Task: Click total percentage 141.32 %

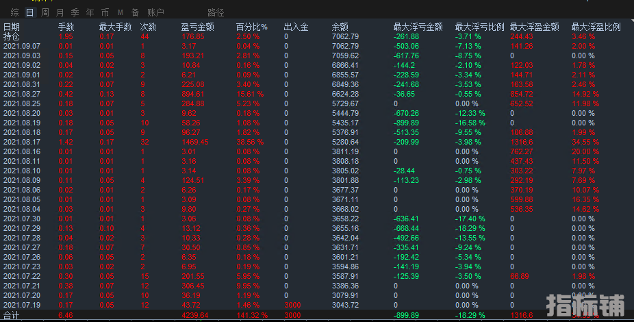Action: click(x=252, y=316)
